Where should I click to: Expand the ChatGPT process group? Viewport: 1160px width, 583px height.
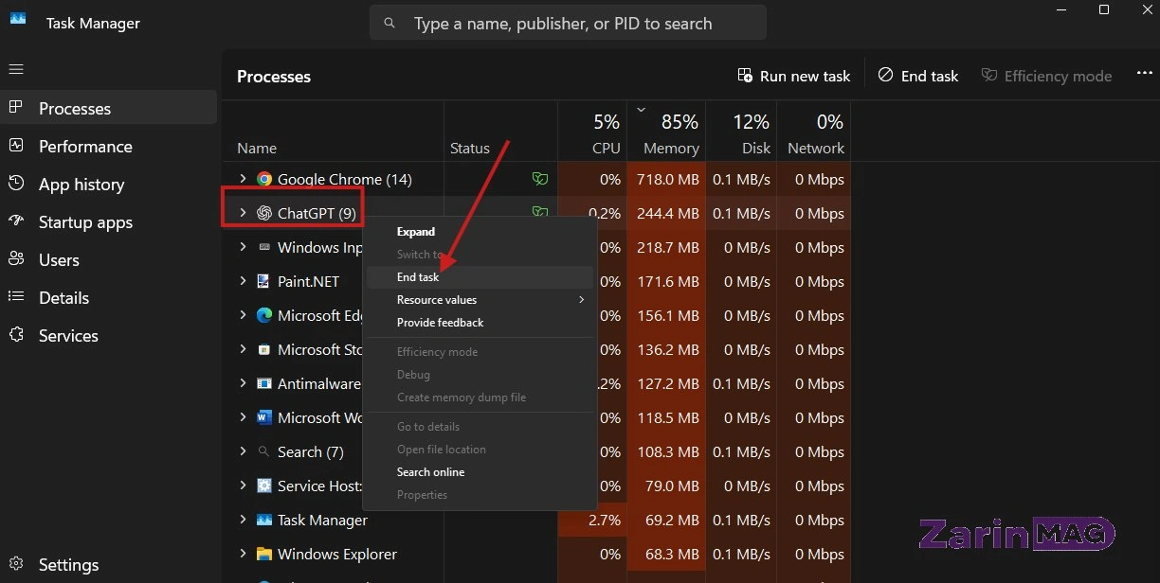(243, 213)
